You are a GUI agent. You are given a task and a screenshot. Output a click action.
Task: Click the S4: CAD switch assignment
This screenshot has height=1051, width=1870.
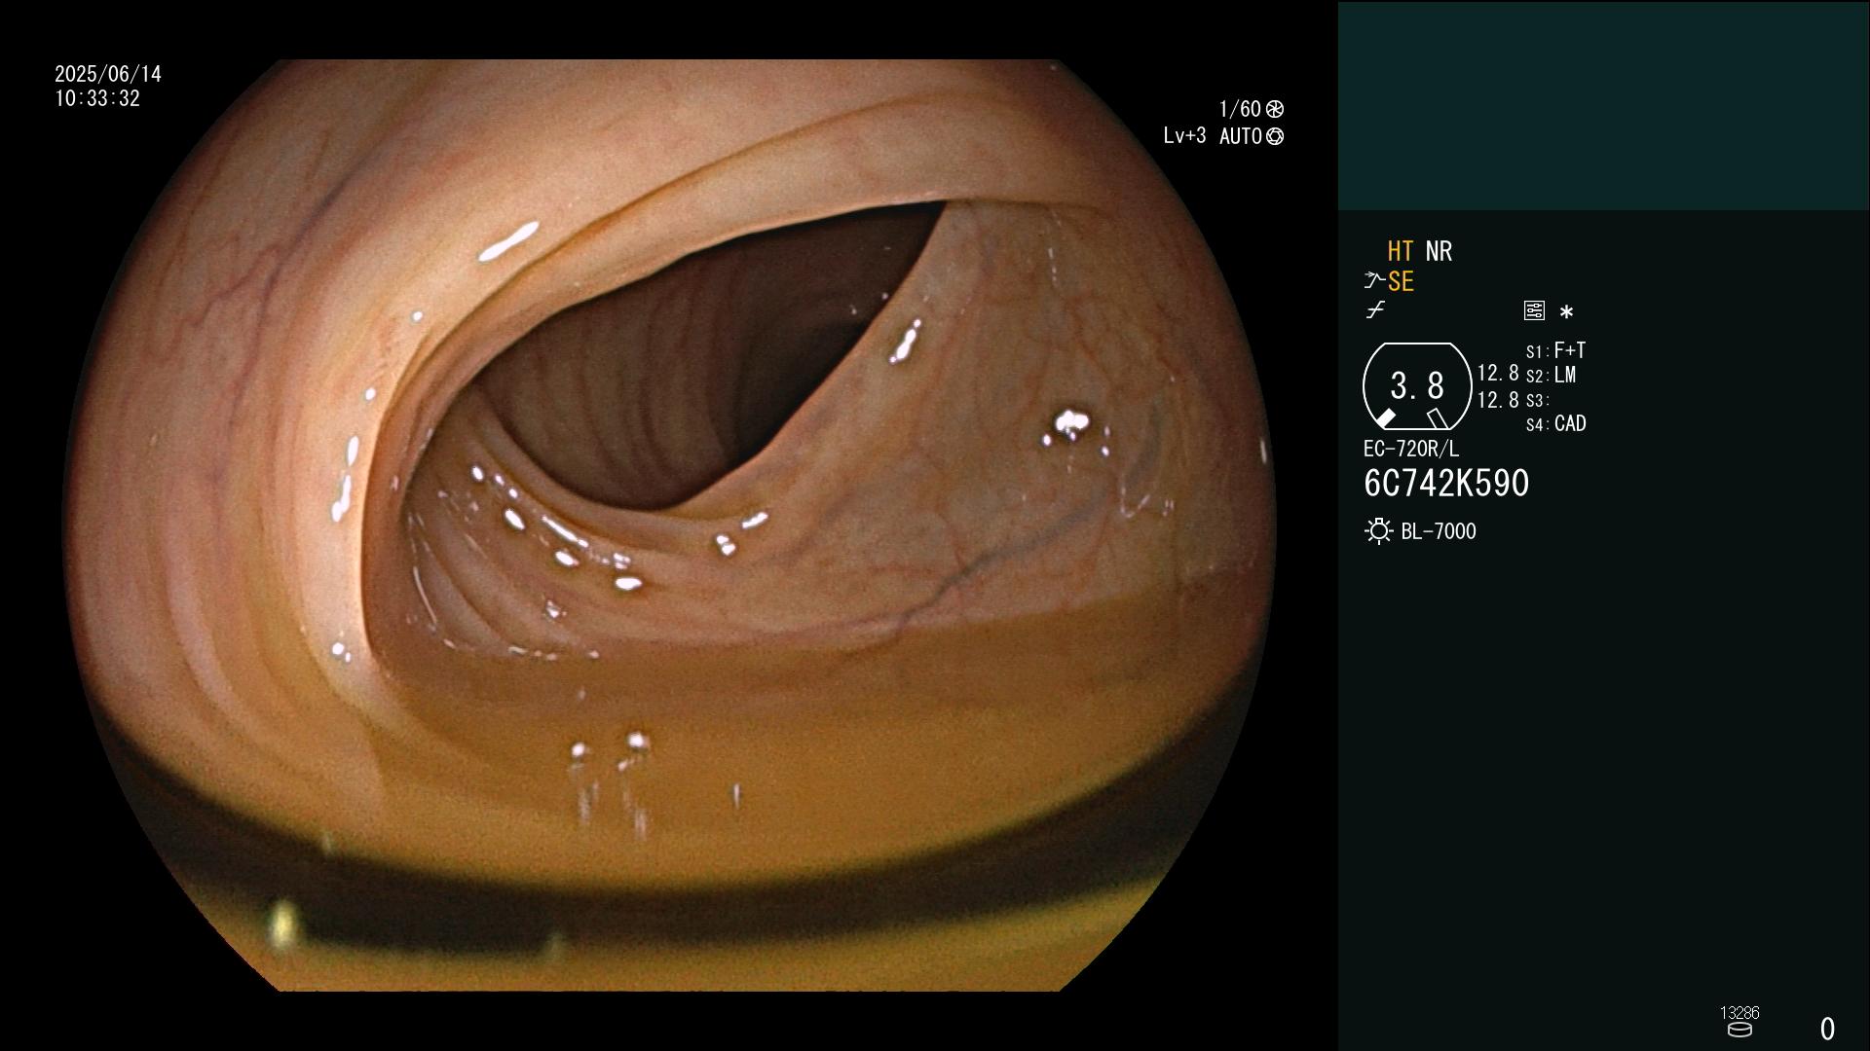[x=1555, y=424]
